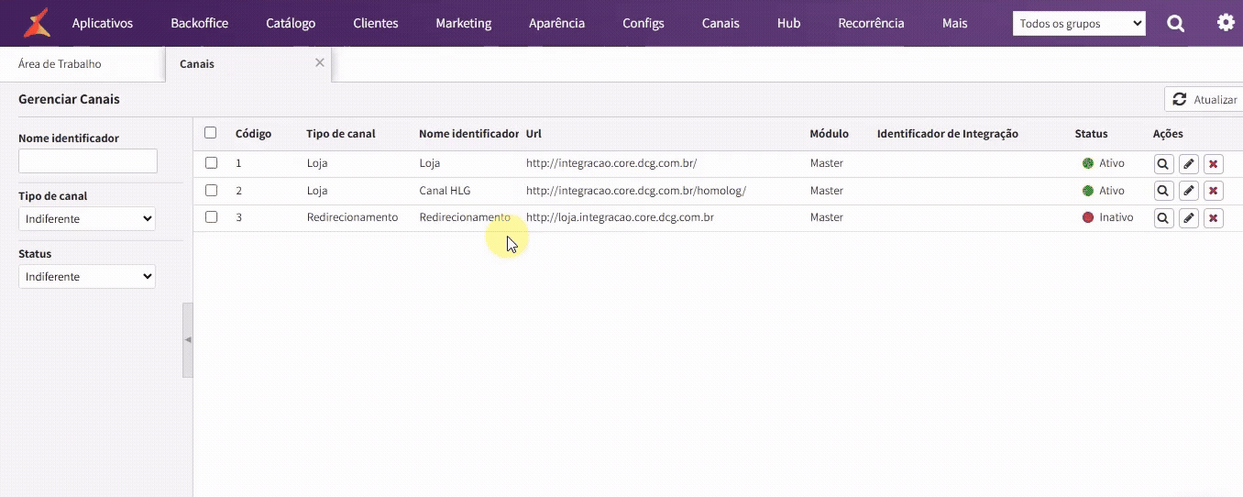Select the checkbox for Redirecionamento row
This screenshot has width=1243, height=497.
coord(212,217)
